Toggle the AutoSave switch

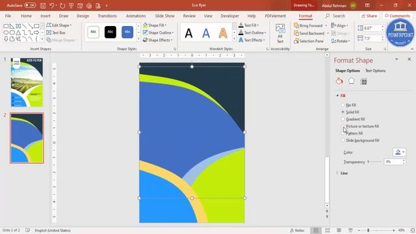30,5
